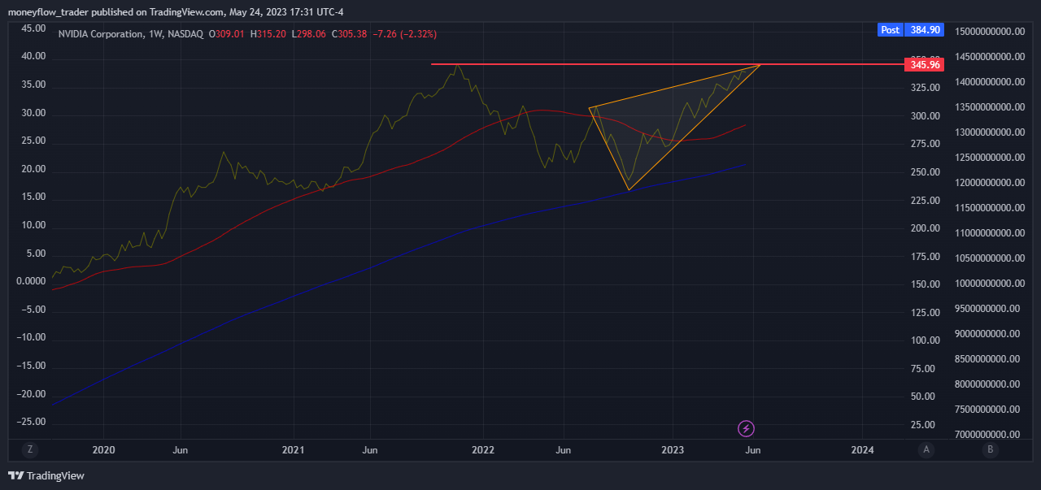1041x490 pixels.
Task: Click the O309.01 open value
Action: pos(228,34)
